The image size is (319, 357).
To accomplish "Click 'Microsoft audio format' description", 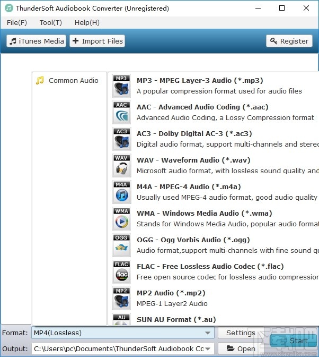I will (228, 171).
